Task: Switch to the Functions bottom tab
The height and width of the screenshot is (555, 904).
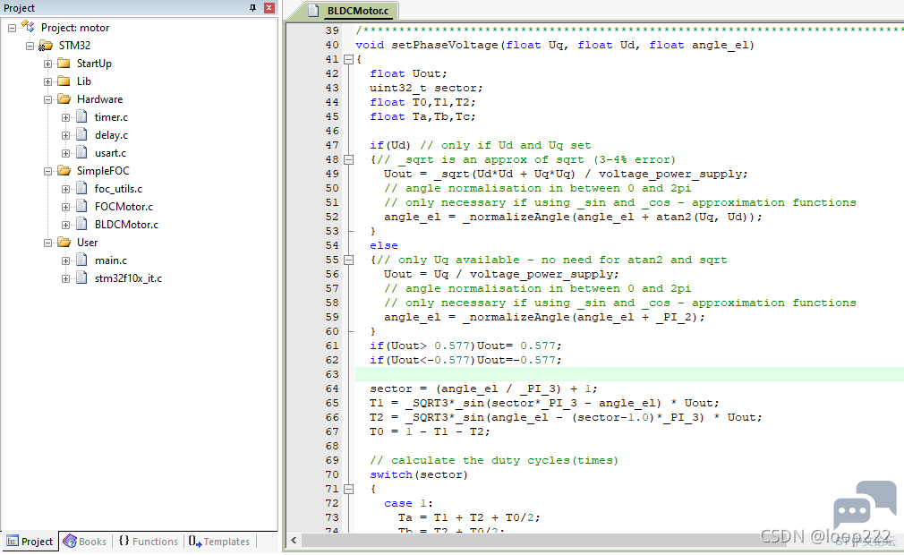Action: [149, 542]
